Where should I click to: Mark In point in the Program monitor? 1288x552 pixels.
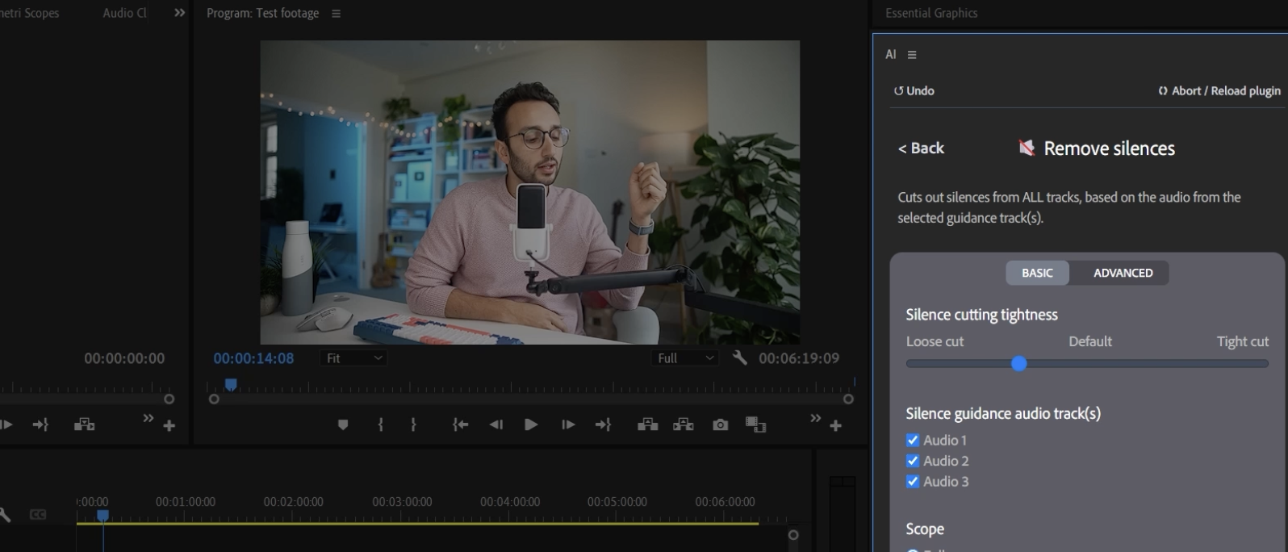tap(381, 424)
